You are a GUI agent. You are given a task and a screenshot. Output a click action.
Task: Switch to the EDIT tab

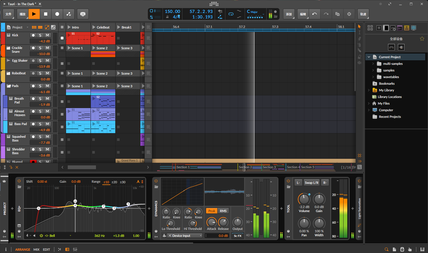46,250
